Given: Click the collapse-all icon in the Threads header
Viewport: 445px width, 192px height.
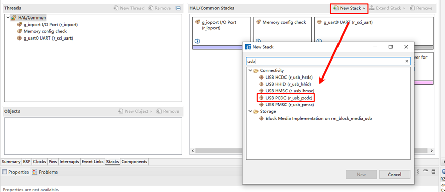Looking at the screenshot, I should point(178,8).
